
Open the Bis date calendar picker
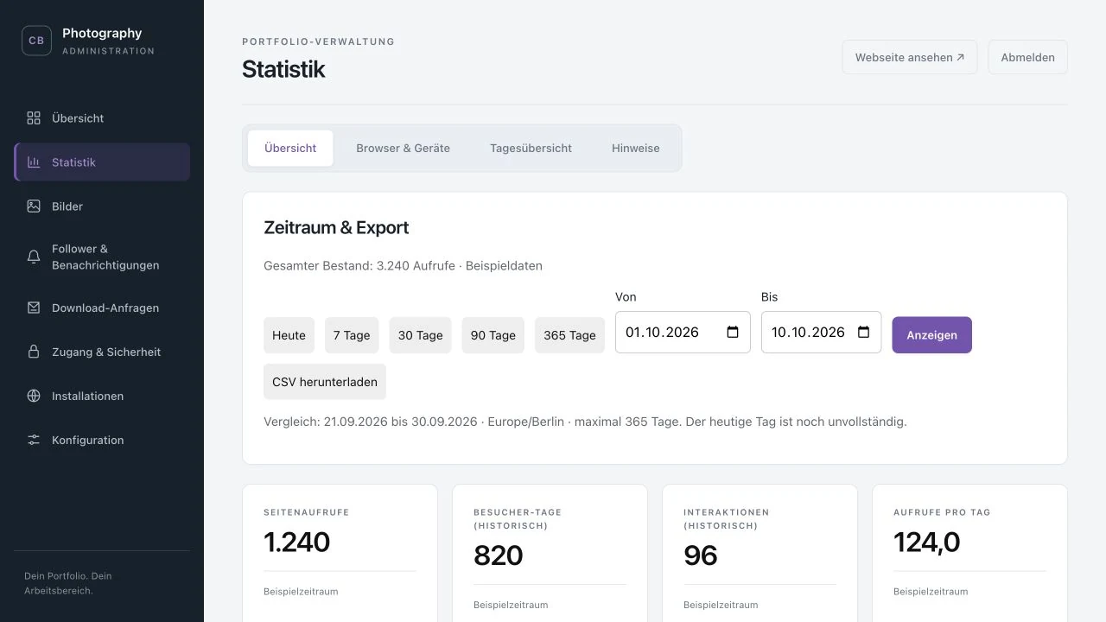tap(863, 333)
